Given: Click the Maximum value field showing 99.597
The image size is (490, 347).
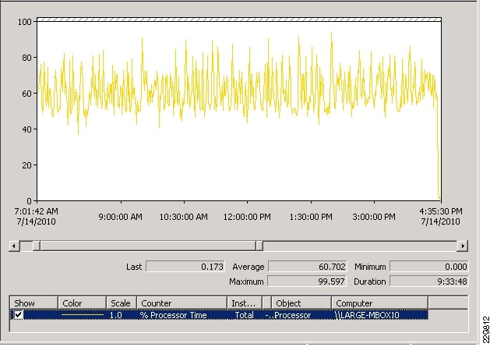Looking at the screenshot, I should [307, 281].
